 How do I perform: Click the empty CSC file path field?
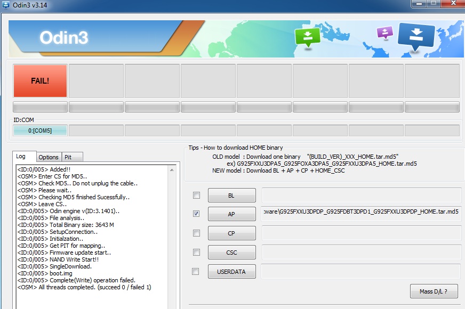pos(361,253)
